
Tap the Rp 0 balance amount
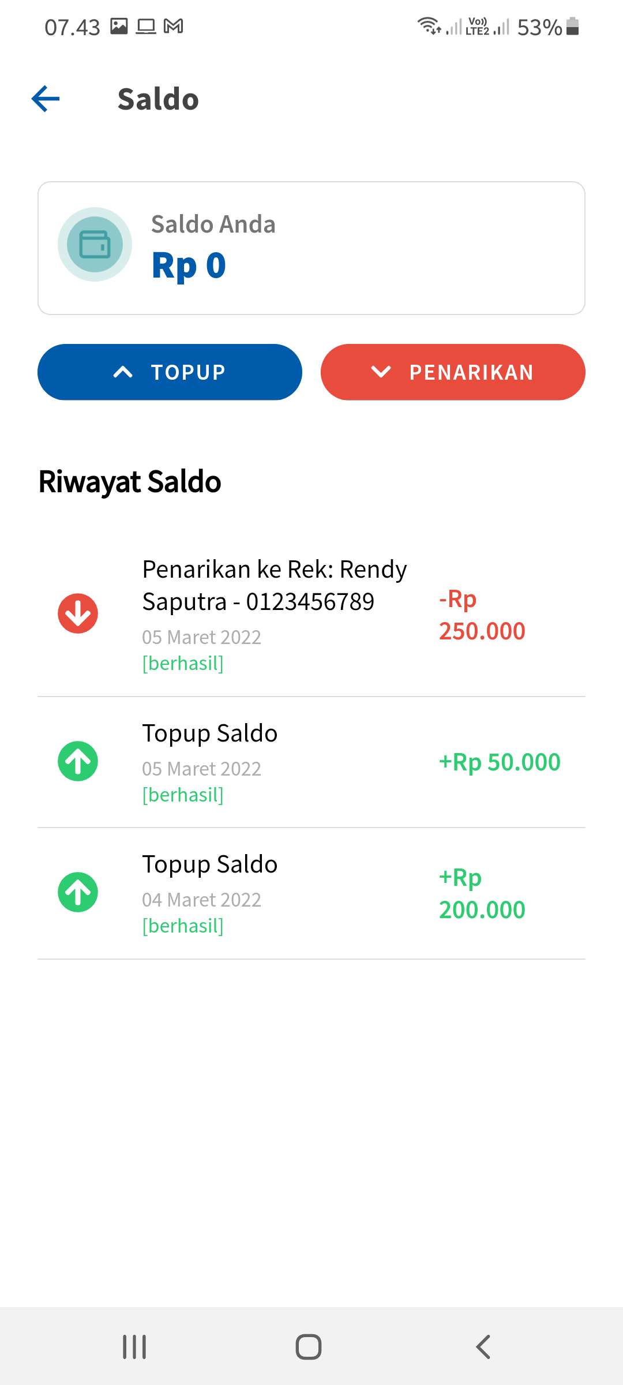[189, 265]
